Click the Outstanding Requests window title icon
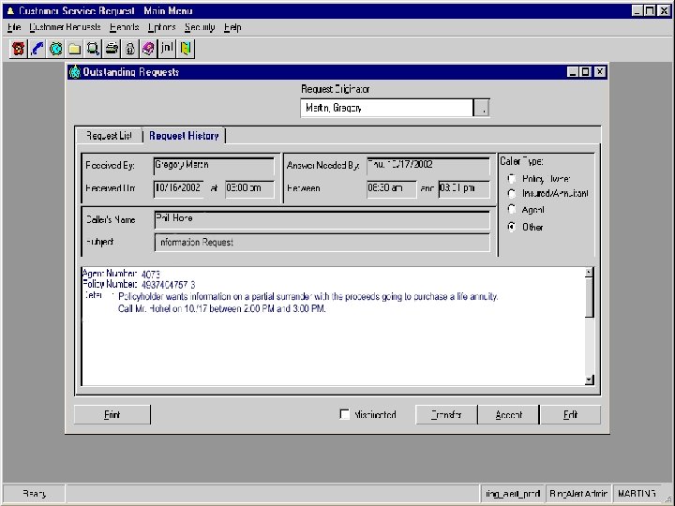The height and width of the screenshot is (506, 675). click(x=74, y=72)
